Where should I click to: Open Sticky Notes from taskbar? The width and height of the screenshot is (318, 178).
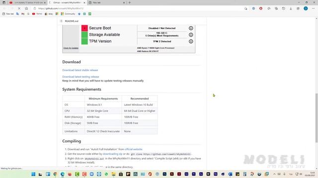pyautogui.click(x=238, y=174)
